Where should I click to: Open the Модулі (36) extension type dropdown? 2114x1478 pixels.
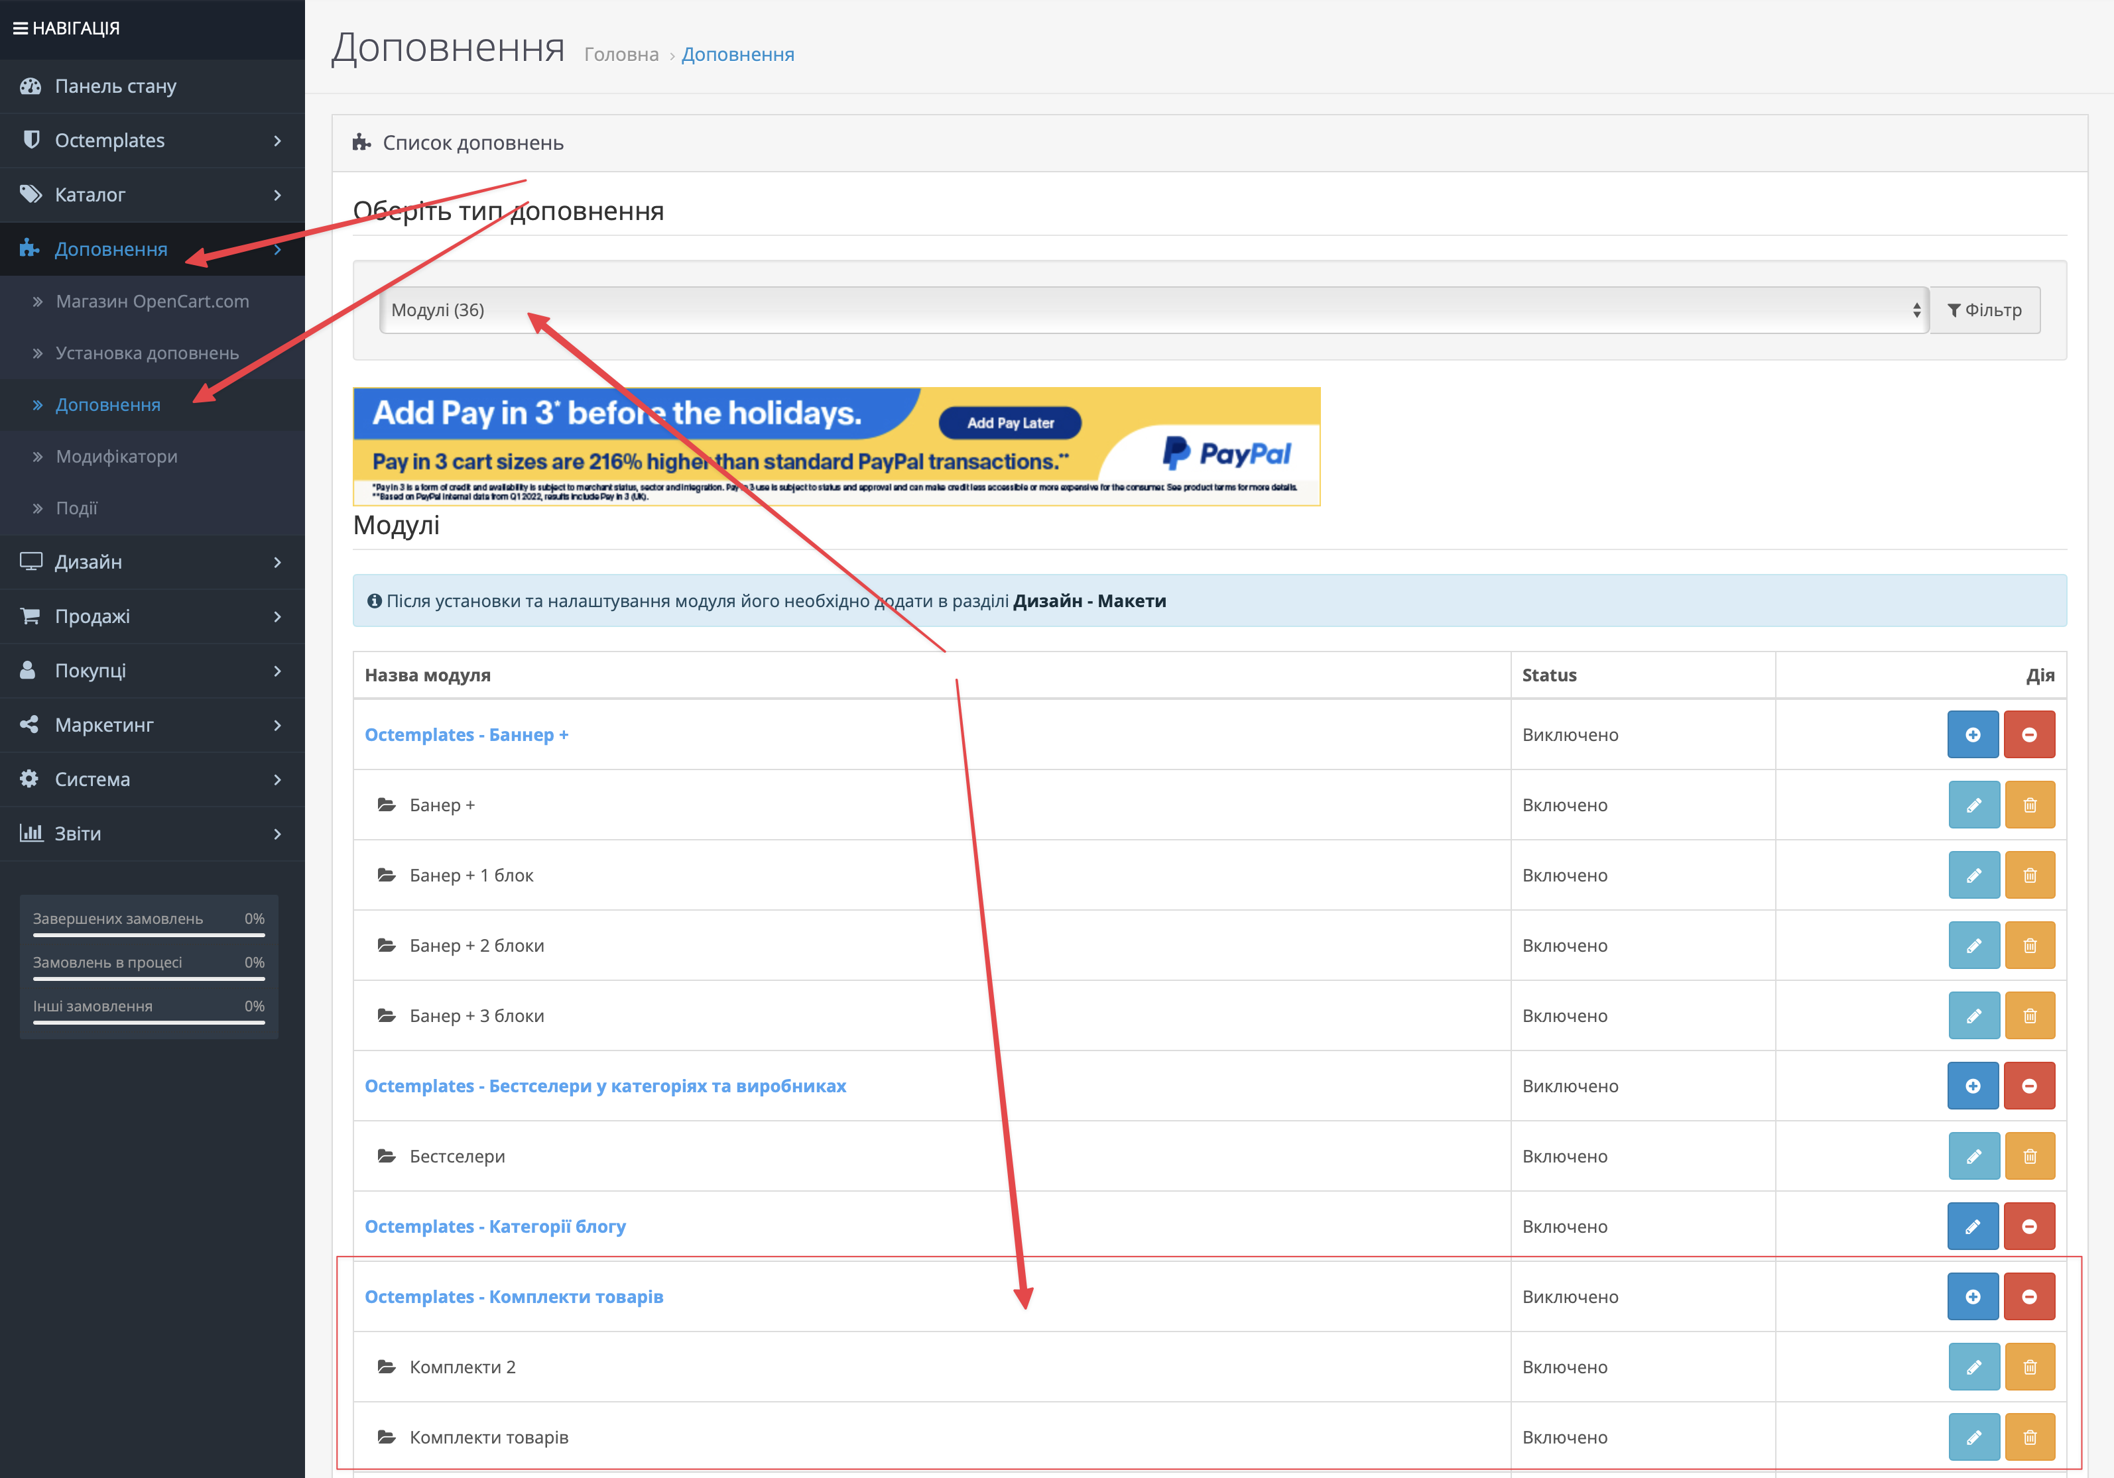click(x=1152, y=310)
